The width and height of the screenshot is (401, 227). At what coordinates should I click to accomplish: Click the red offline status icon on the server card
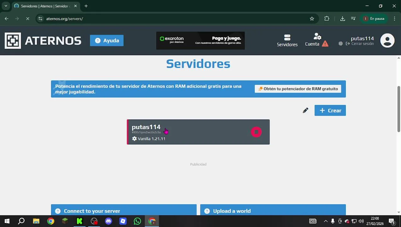[256, 132]
